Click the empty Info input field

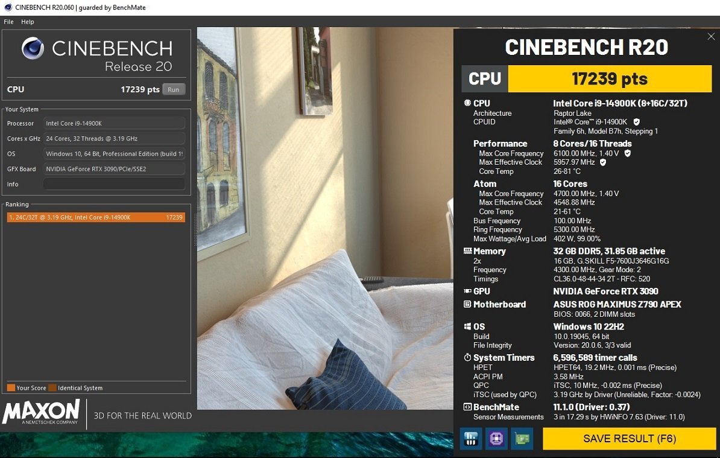pyautogui.click(x=115, y=184)
